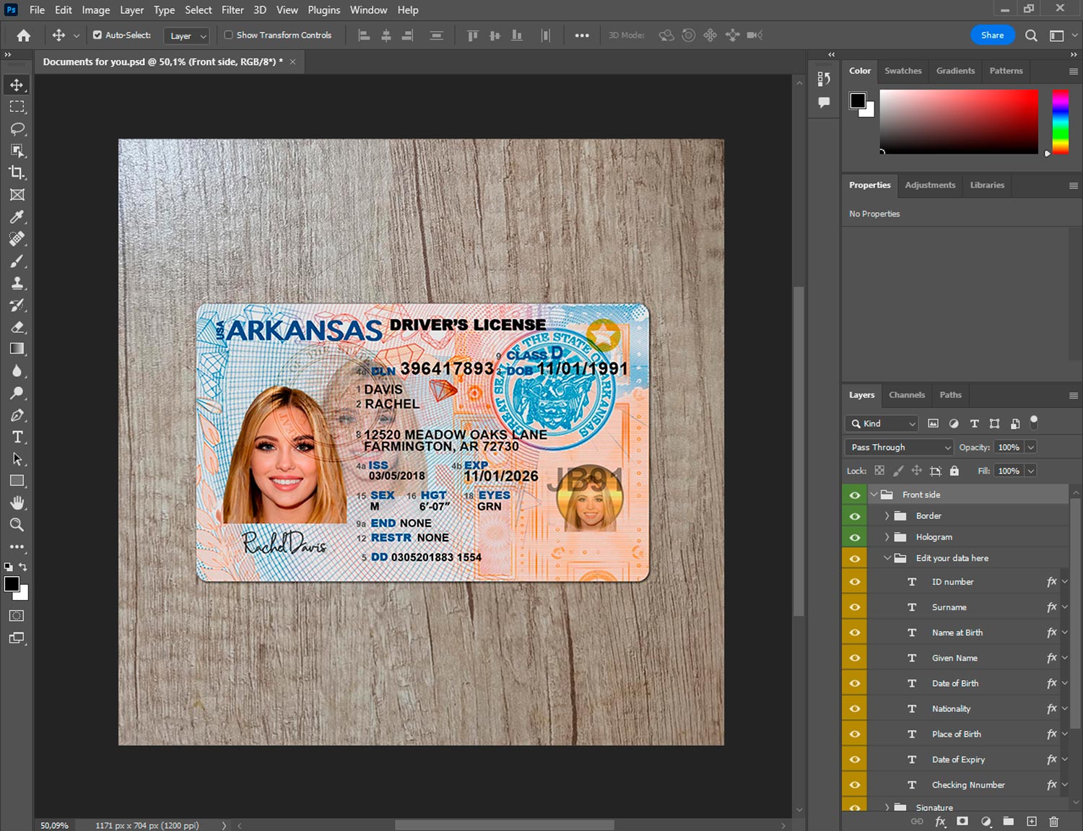Open the Kind layer filter dropdown

(x=883, y=424)
